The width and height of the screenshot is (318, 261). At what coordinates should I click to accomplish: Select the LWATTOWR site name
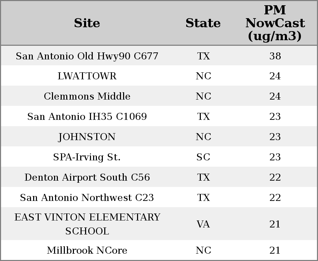[87, 76]
